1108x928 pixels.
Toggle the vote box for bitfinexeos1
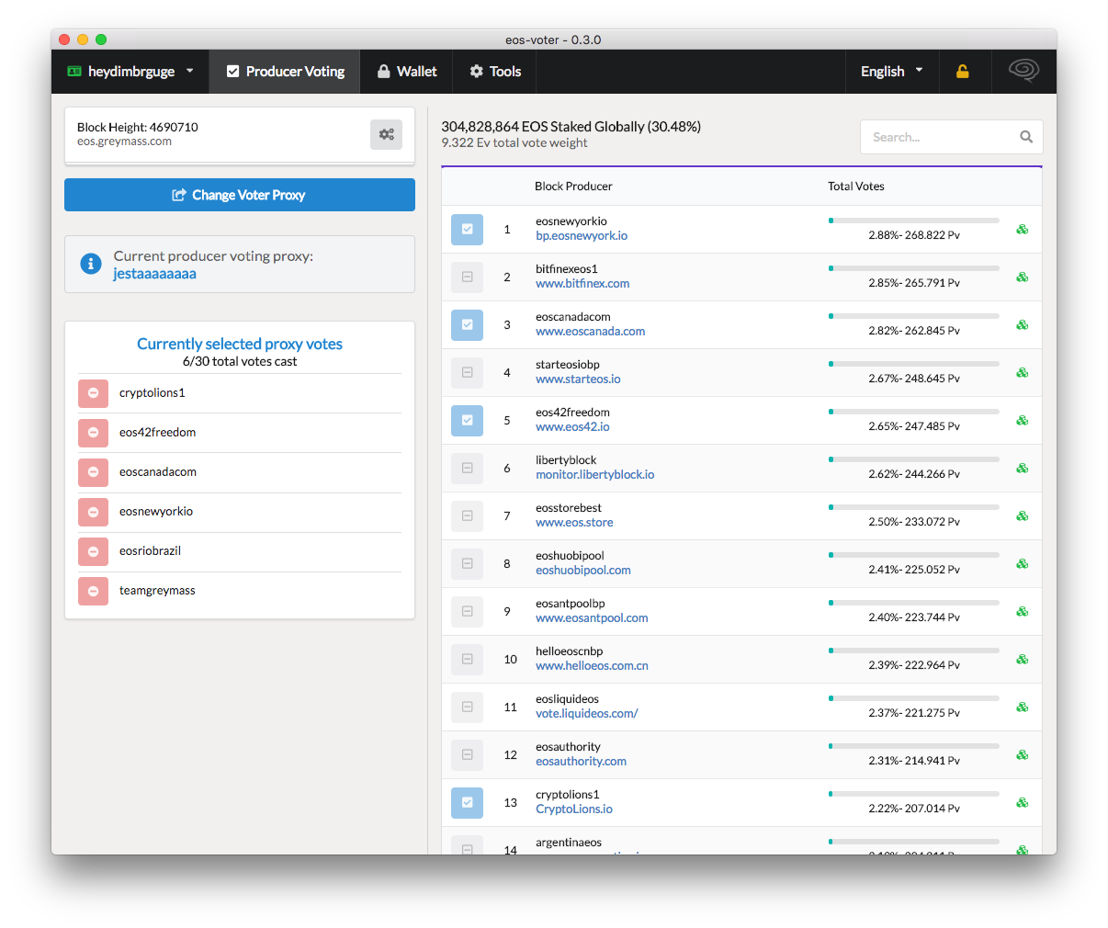click(467, 277)
